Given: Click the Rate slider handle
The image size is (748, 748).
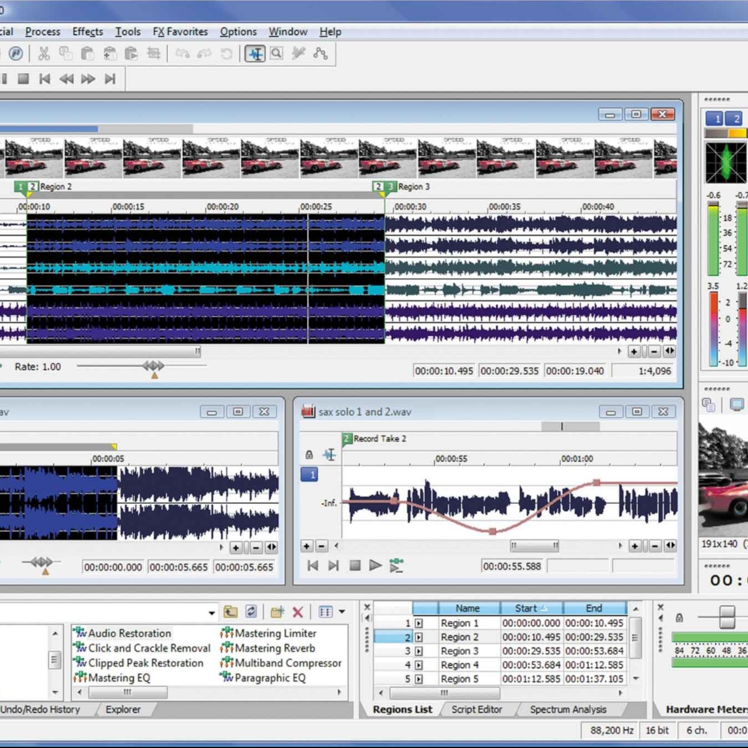Looking at the screenshot, I should pyautogui.click(x=154, y=367).
